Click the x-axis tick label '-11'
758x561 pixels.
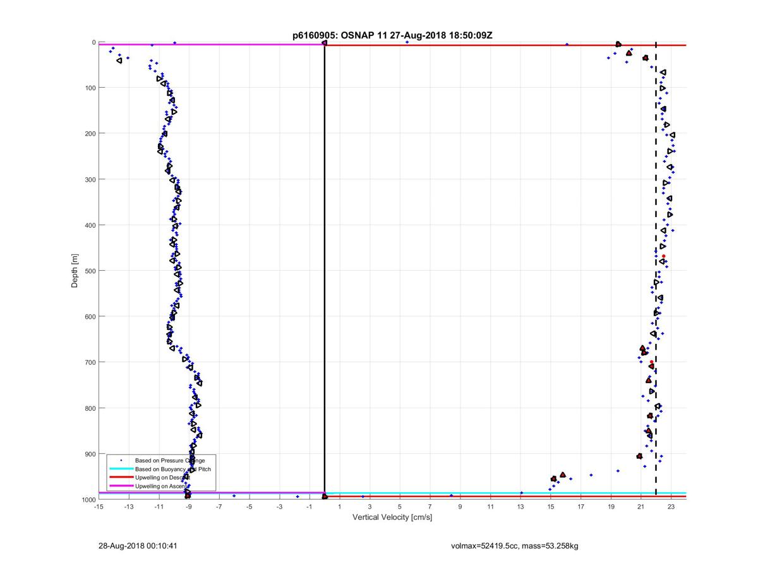click(x=159, y=507)
